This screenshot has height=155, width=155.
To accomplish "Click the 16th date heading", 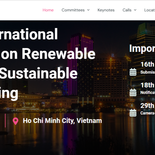I will pyautogui.click(x=147, y=64).
